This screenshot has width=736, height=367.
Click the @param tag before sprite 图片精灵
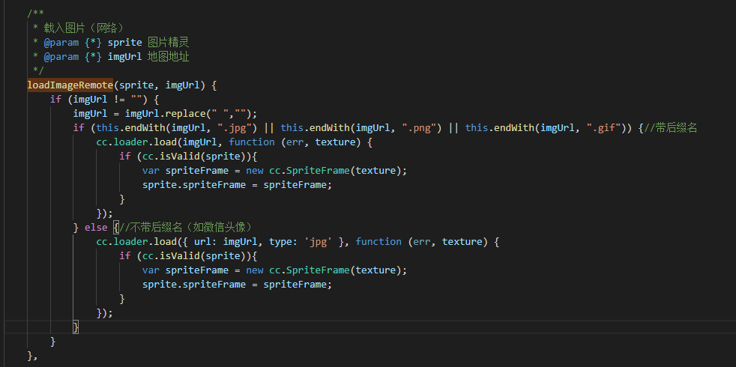click(61, 42)
